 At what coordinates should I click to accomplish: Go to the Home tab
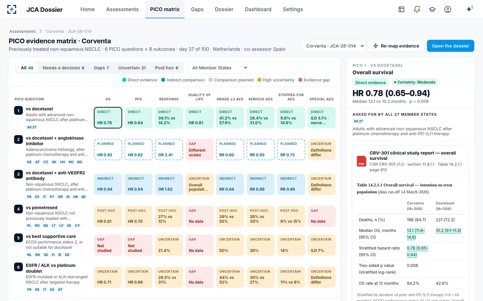[x=88, y=9]
